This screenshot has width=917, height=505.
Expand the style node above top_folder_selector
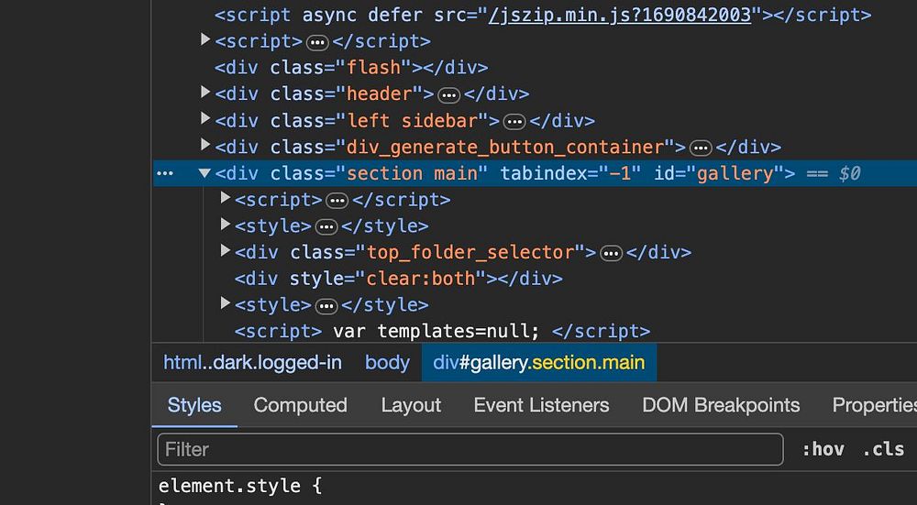click(226, 224)
